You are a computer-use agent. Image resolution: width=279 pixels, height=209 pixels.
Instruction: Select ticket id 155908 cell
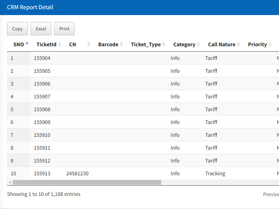click(x=42, y=109)
